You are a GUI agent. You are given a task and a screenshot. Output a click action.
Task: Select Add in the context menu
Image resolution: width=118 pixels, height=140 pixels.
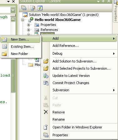pyautogui.click(x=79, y=38)
